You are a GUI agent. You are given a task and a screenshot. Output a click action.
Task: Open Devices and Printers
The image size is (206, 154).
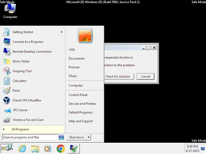(x=82, y=104)
